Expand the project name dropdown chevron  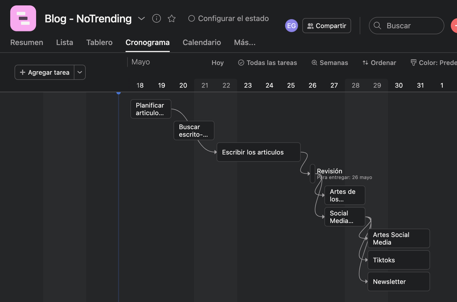coord(141,18)
